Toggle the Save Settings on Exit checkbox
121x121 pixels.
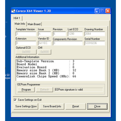15,100
